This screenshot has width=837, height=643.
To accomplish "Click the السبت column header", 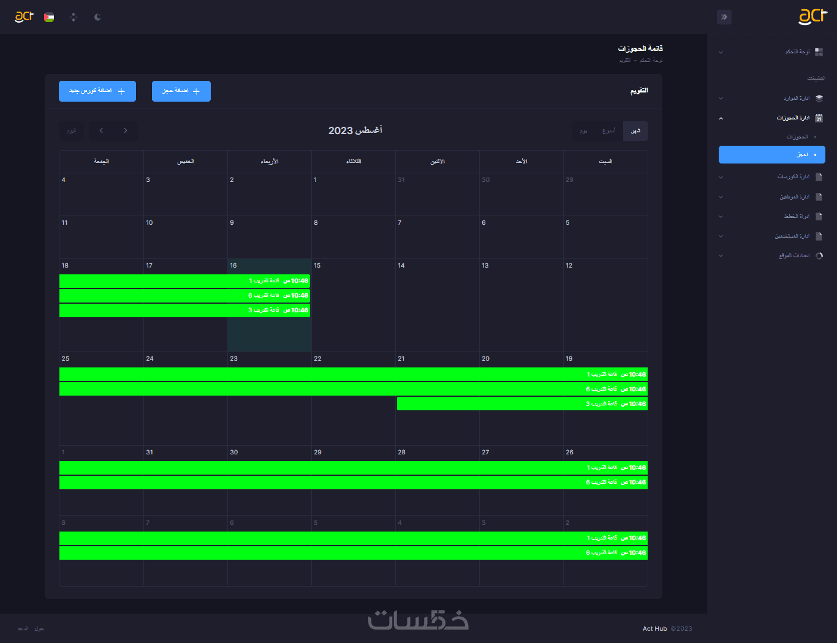I will (x=605, y=162).
